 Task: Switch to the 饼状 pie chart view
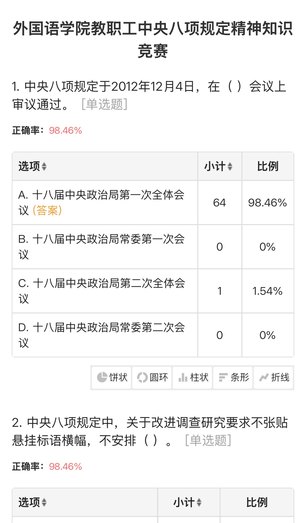tap(112, 377)
